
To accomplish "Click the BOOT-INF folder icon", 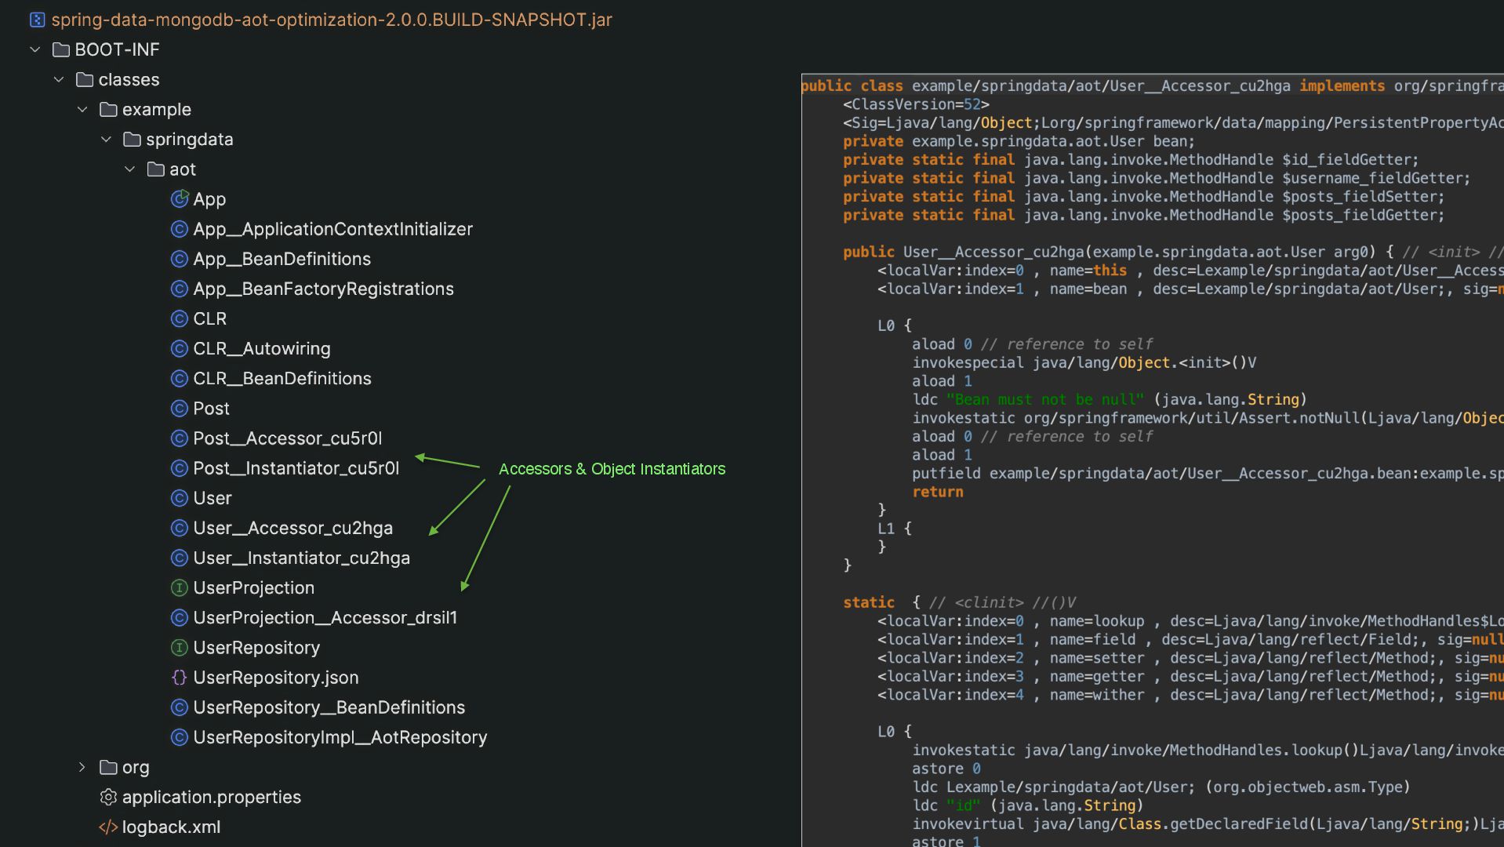I will point(61,49).
